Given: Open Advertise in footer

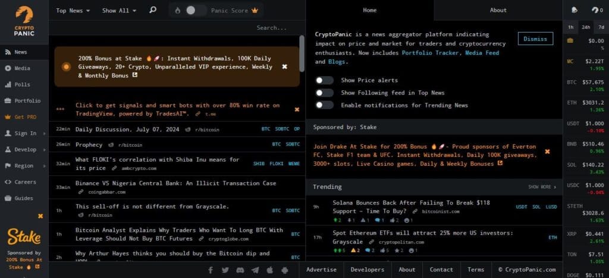Looking at the screenshot, I should tap(321, 270).
